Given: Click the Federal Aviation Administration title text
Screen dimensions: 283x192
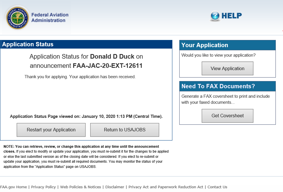Looking at the screenshot, I should click(50, 18).
